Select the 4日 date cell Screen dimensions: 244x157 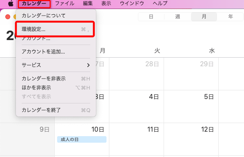tap(136, 106)
